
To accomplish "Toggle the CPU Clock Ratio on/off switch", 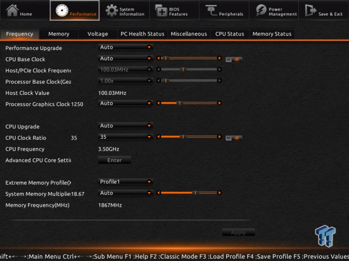I will 234,138.
